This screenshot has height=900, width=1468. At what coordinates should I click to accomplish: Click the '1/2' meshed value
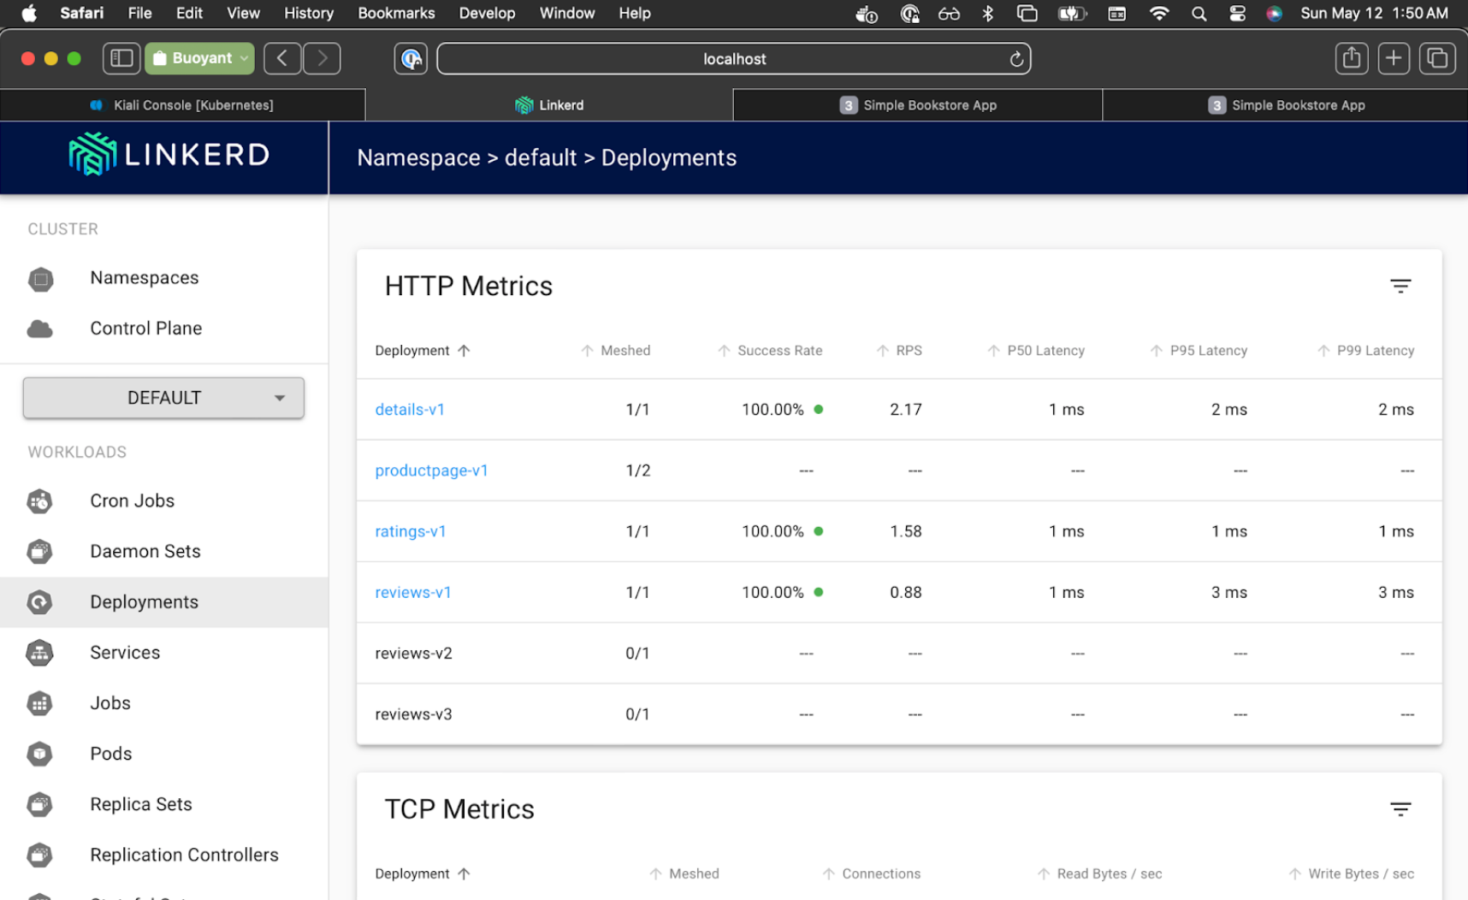click(x=637, y=471)
